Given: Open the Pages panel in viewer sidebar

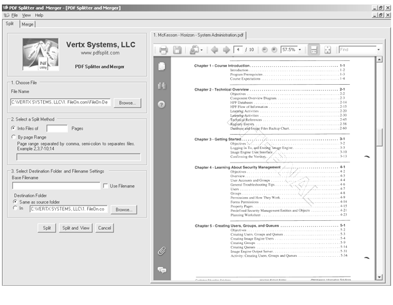Looking at the screenshot, I should coord(162,67).
